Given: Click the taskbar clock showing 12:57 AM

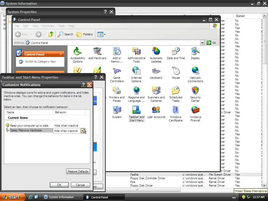Looking at the screenshot, I should [258, 197].
